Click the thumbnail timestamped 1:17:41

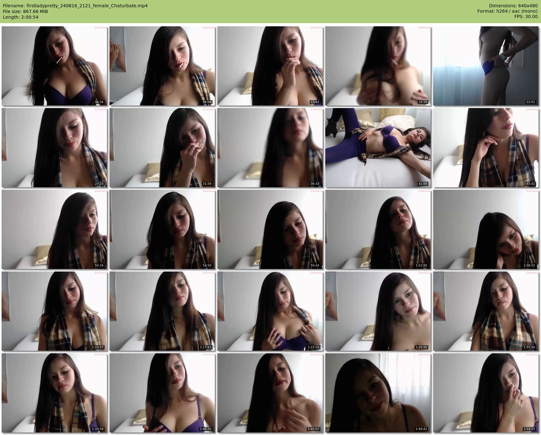click(162, 311)
